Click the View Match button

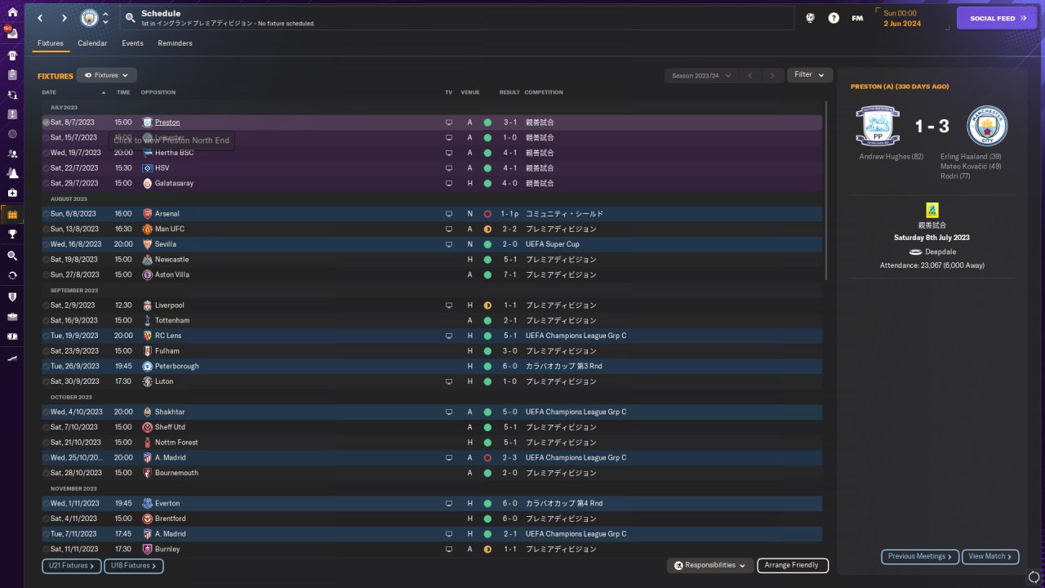point(991,557)
